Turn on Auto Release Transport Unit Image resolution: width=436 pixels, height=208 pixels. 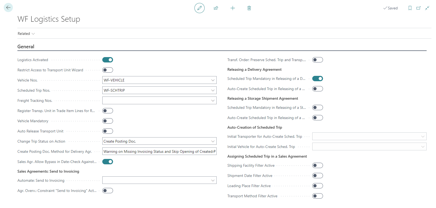point(108,131)
